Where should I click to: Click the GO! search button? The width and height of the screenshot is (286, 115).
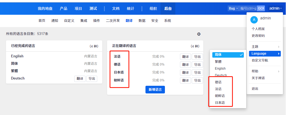coord(261,8)
